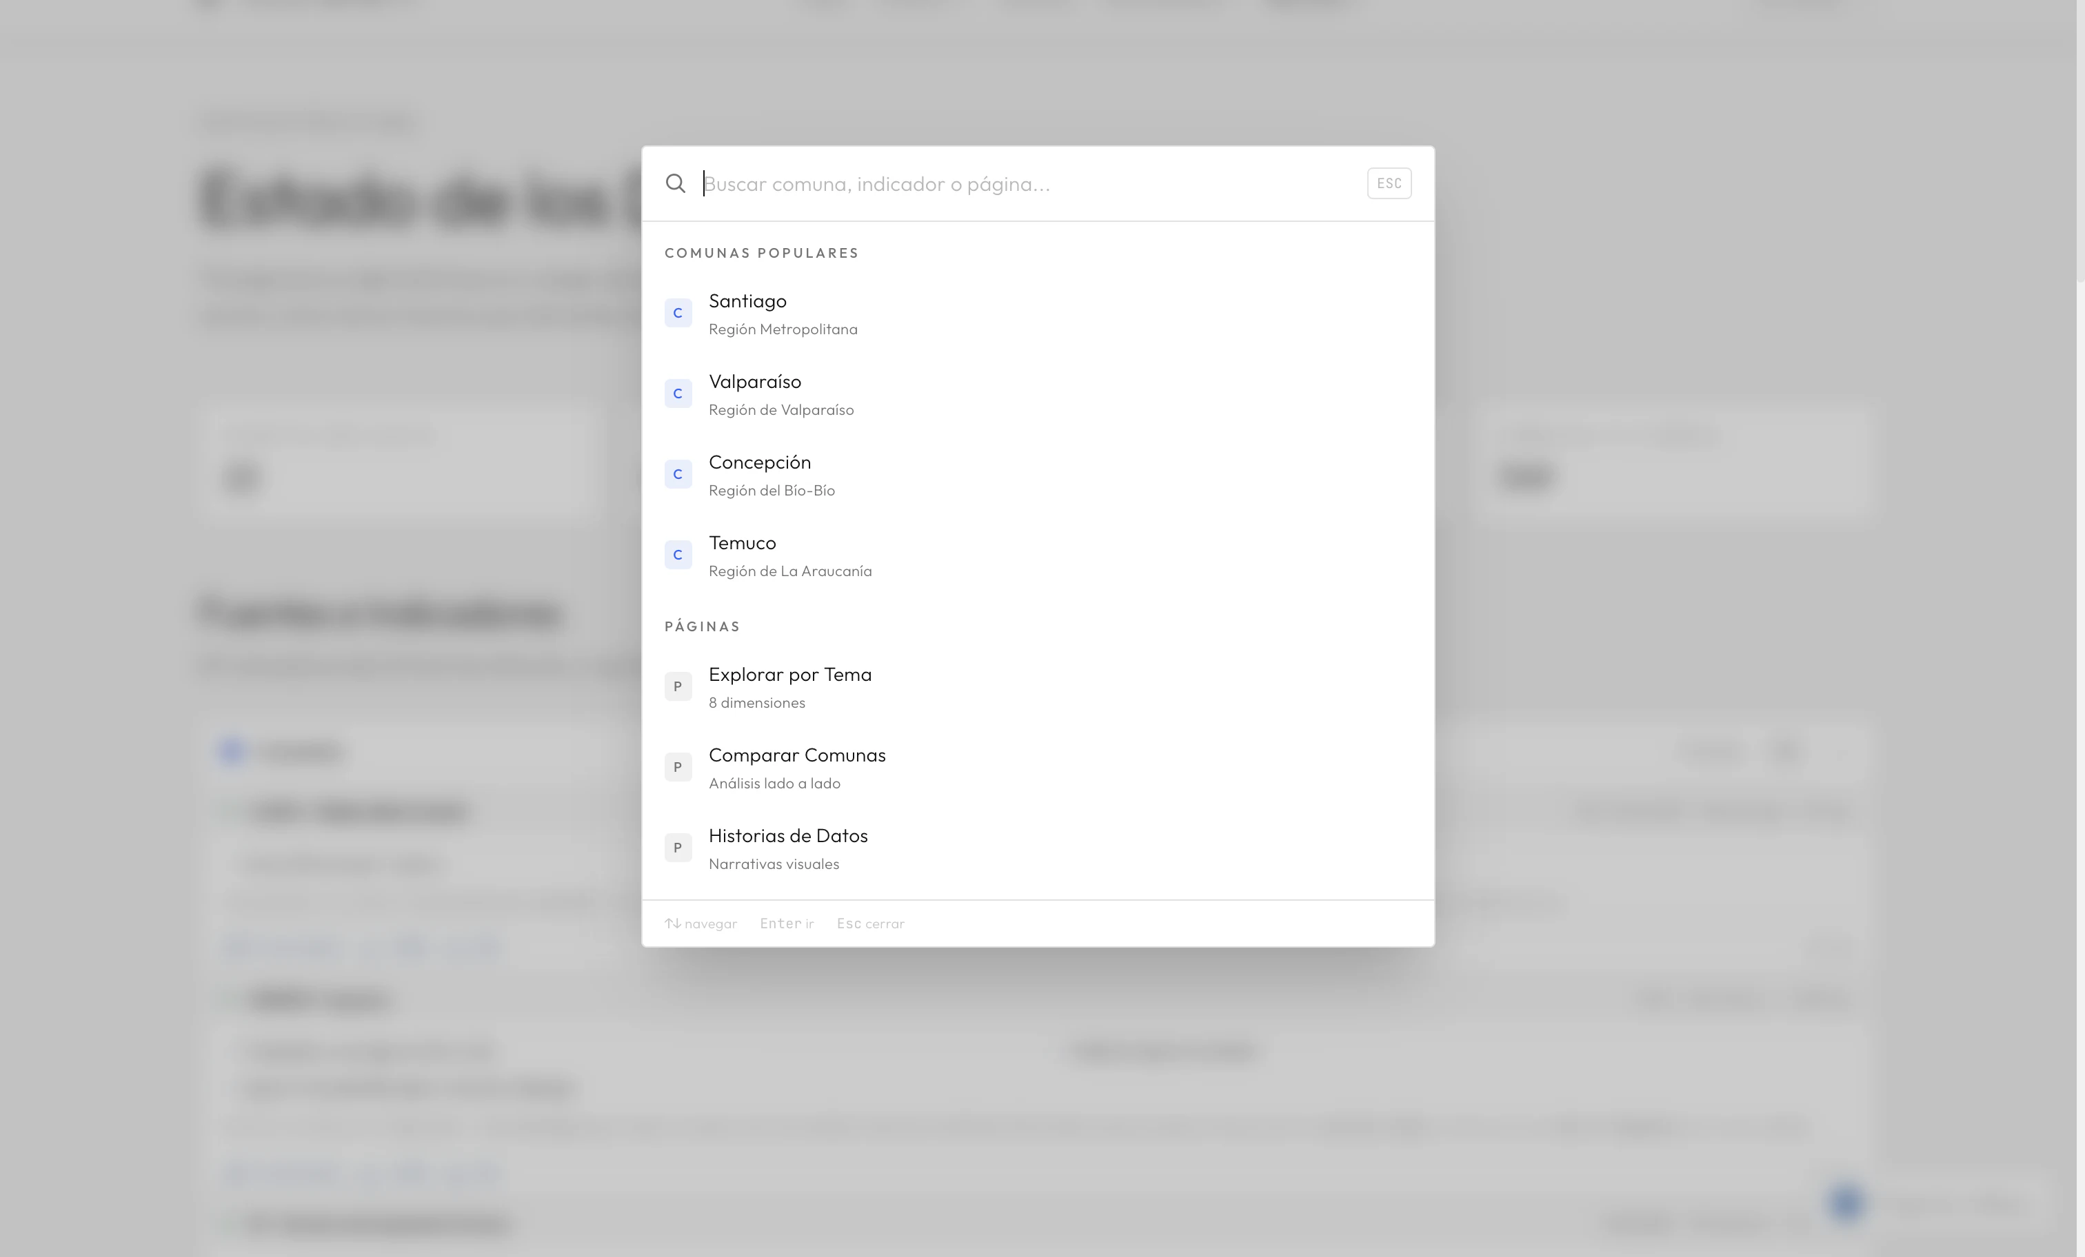The height and width of the screenshot is (1257, 2085).
Task: Click the magnifying glass search icon
Action: (674, 183)
